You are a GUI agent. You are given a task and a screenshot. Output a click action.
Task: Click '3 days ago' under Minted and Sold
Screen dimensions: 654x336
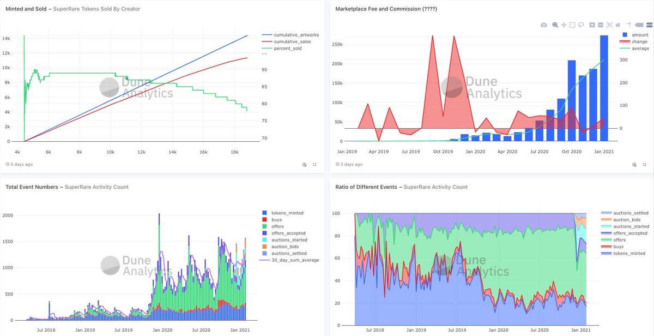coord(22,164)
